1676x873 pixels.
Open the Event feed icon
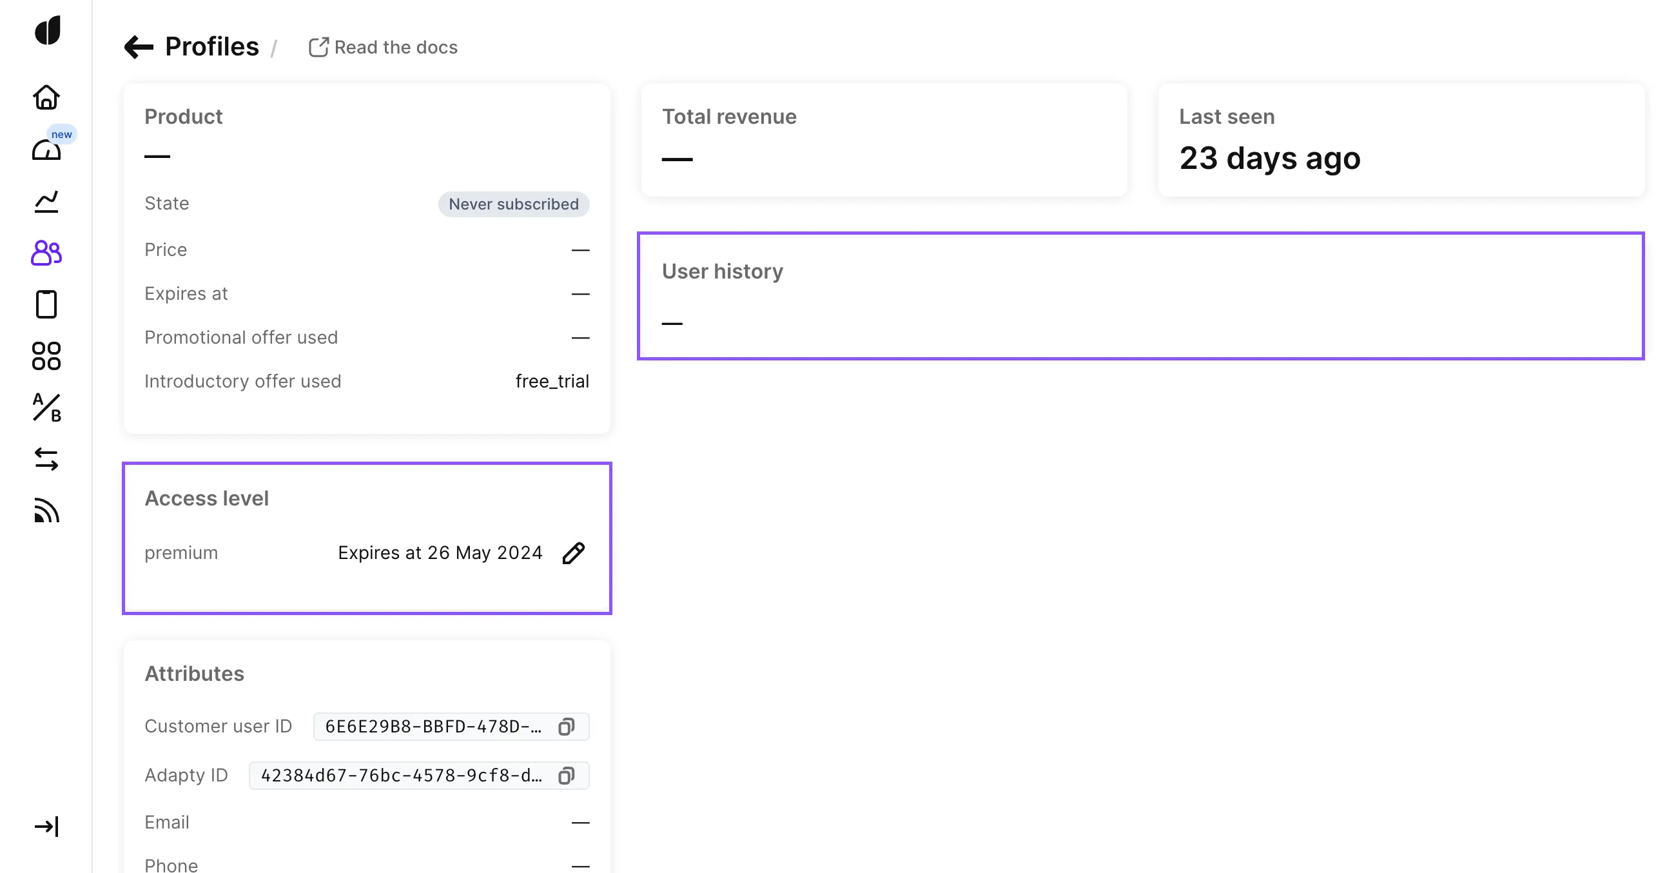[46, 511]
